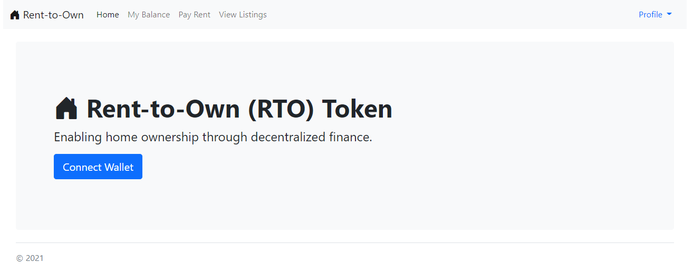The height and width of the screenshot is (272, 693).
Task: Click the word "Enabling" in the tagline
Action: pos(78,138)
